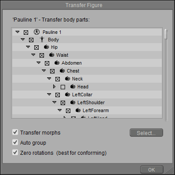This screenshot has height=175, width=175.
Task: Select the Neck tree item label
Action: point(77,79)
